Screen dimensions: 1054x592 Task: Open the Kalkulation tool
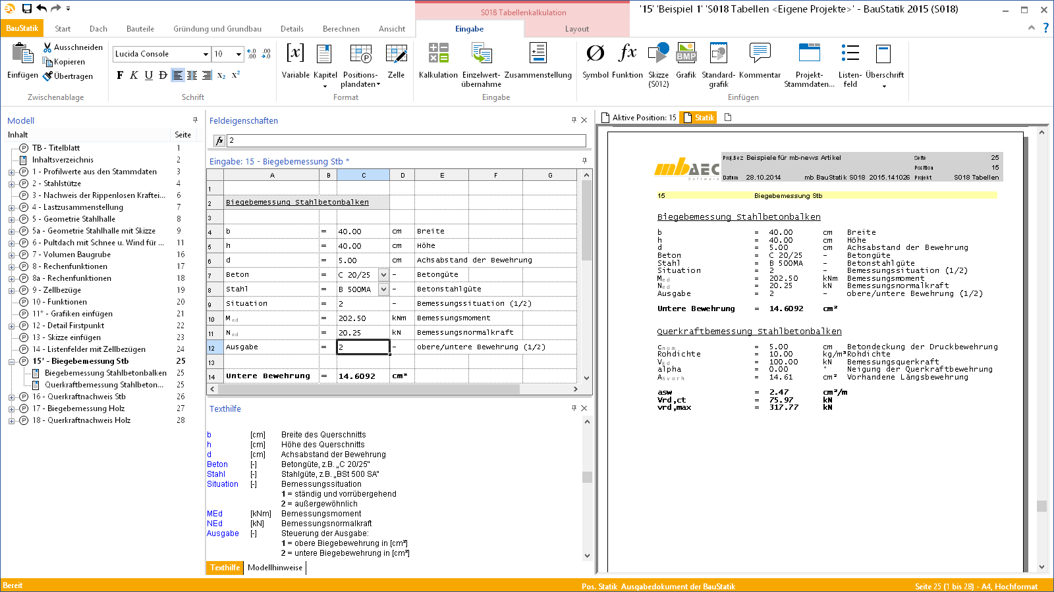pyautogui.click(x=438, y=62)
